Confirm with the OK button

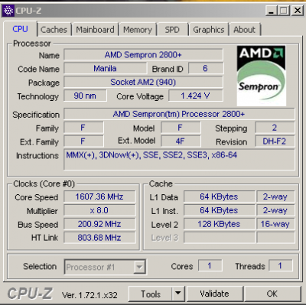pyautogui.click(x=272, y=294)
